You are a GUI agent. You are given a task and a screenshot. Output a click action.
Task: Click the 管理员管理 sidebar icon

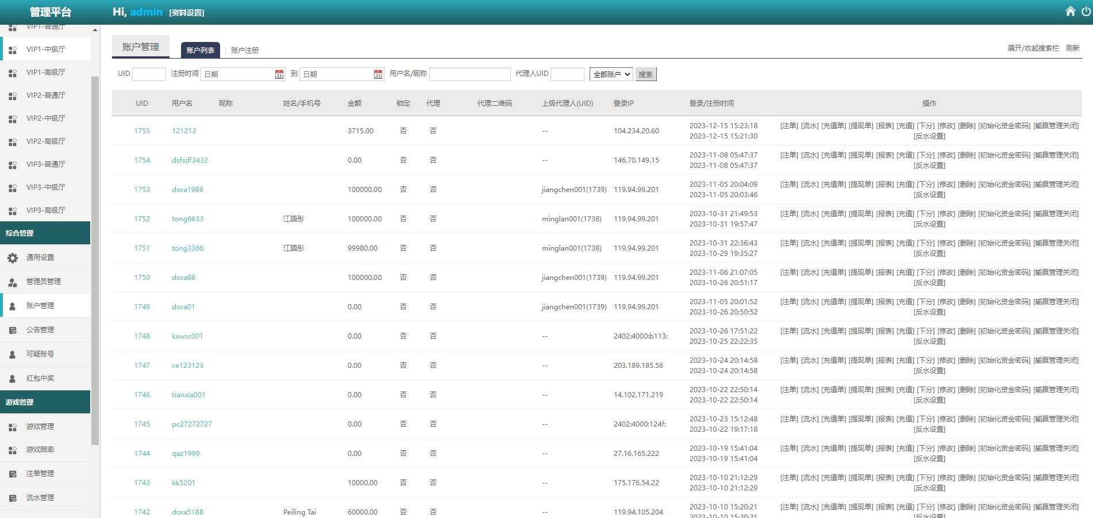click(x=13, y=282)
